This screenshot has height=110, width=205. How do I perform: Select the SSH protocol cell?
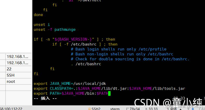[x=18, y=75]
